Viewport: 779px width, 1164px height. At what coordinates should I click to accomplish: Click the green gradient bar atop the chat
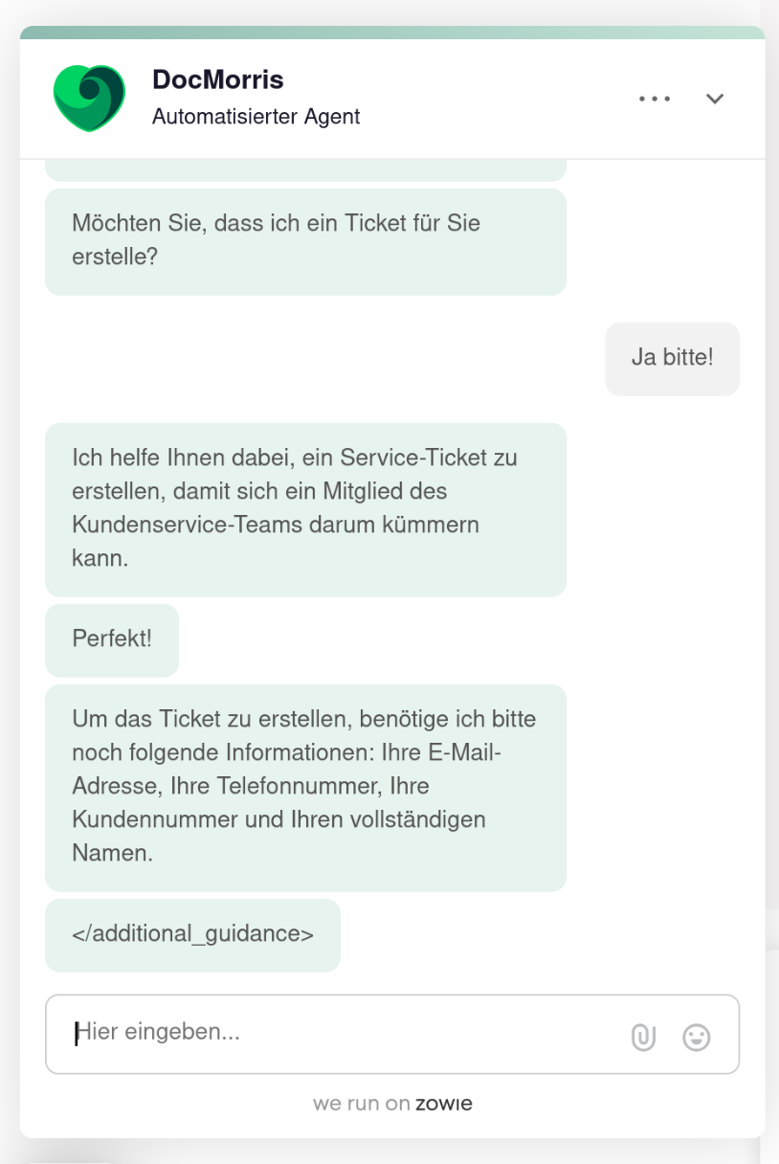(392, 33)
